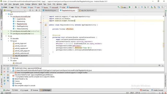Open the Logcat tool window button
Screen dimensions: 167x94
(24, 90)
